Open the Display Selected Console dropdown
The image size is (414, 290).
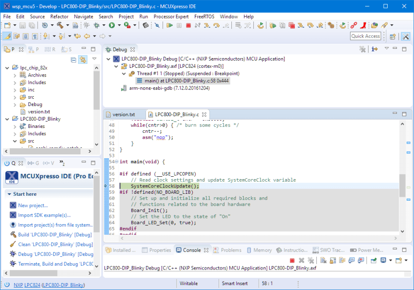point(391,260)
